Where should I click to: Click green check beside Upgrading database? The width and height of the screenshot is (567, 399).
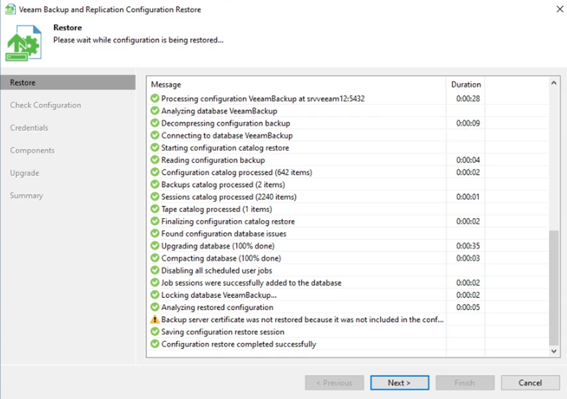pos(155,246)
